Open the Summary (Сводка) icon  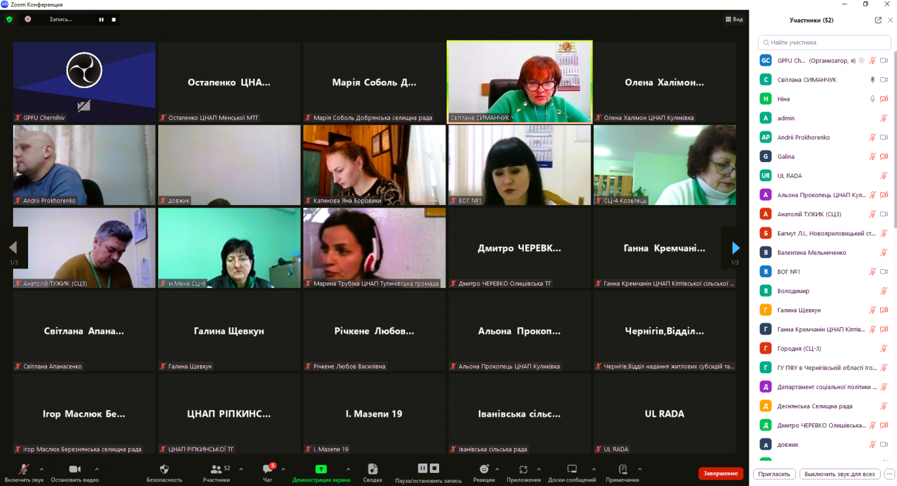[x=373, y=469]
